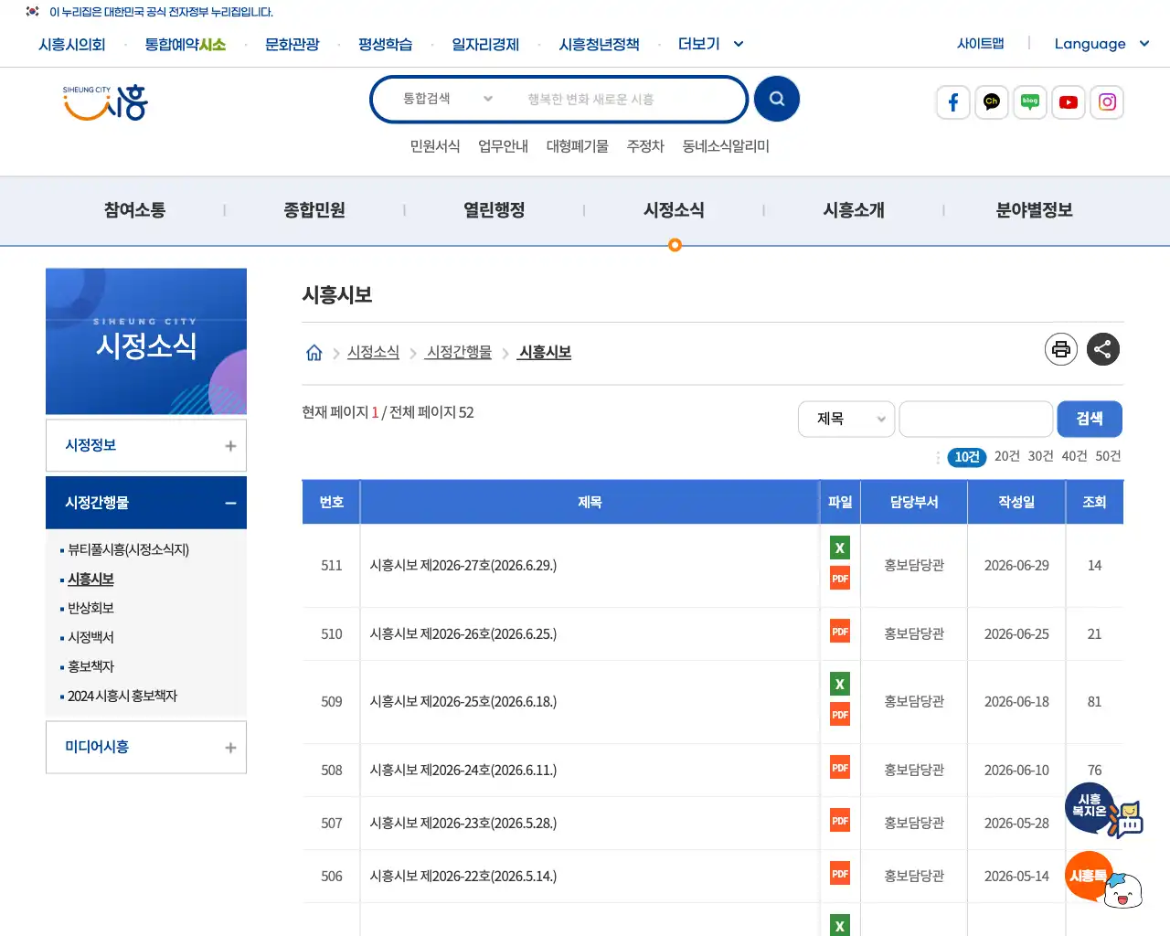Download PDF file for issue 2026-25호

pos(840,715)
